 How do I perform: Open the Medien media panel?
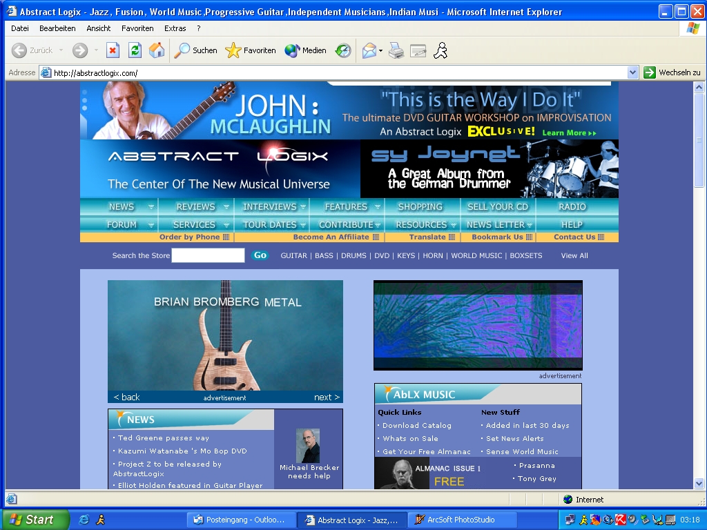pos(305,50)
